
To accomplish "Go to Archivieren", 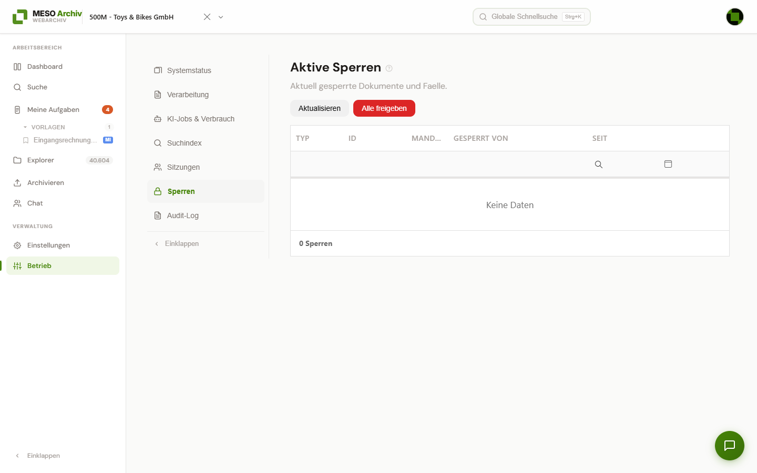I will pos(63,183).
